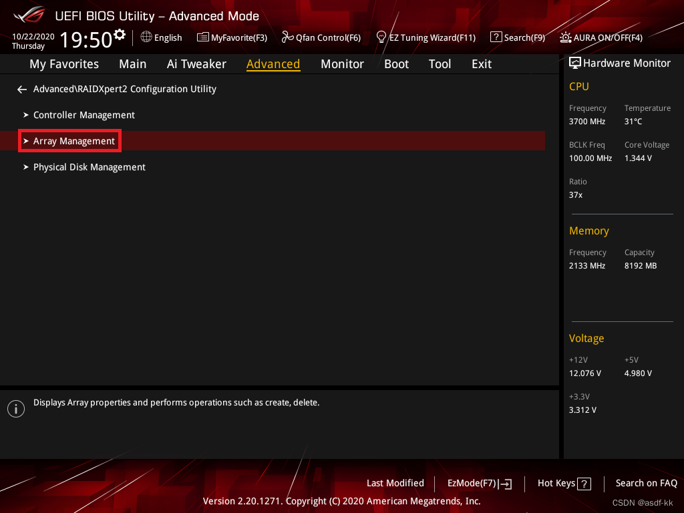Click the info circle icon
This screenshot has width=684, height=513.
point(16,409)
